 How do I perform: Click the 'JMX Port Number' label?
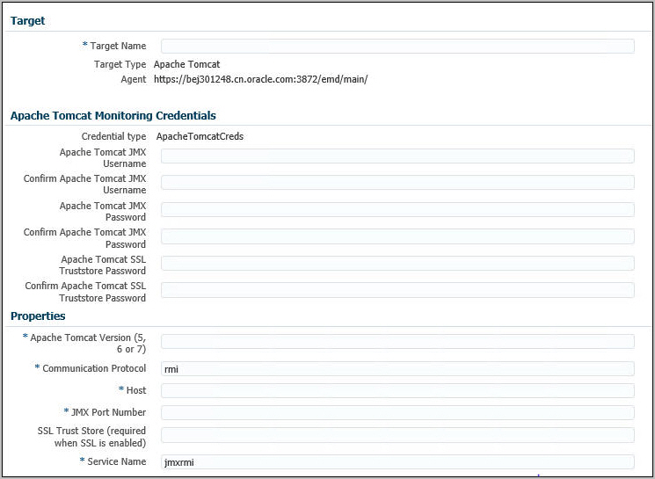point(109,412)
